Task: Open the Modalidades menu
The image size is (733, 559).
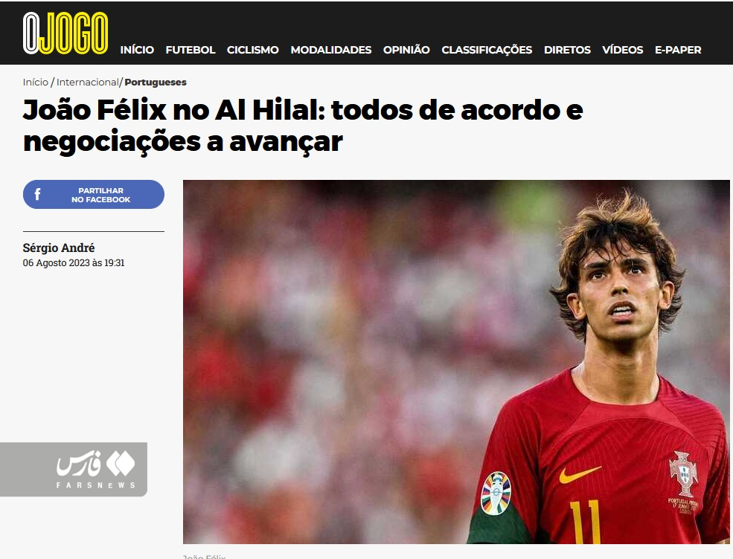Action: click(331, 50)
